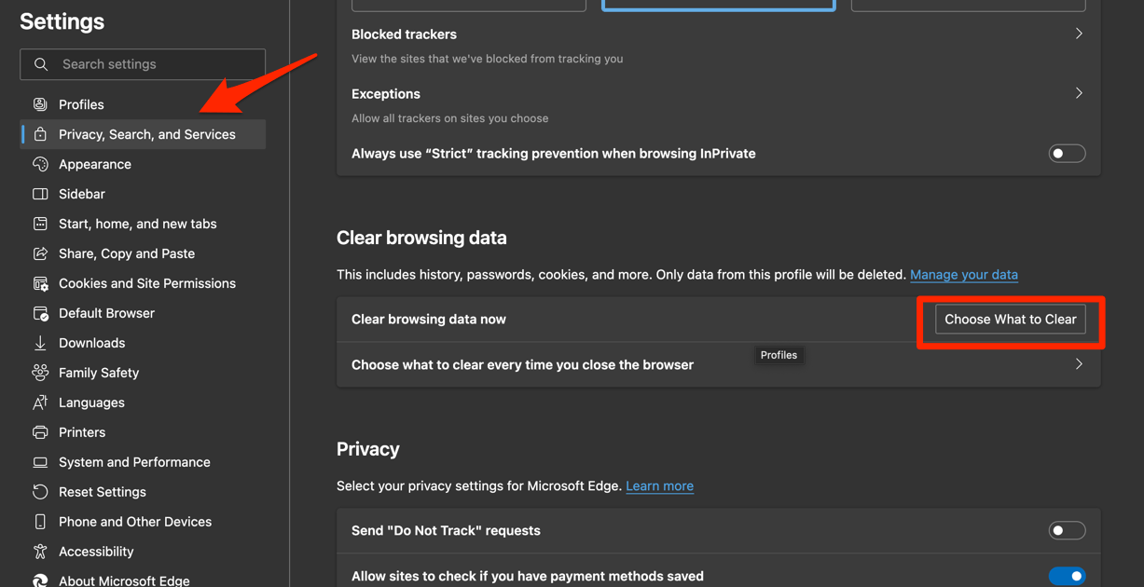Click the Printers icon

point(40,432)
